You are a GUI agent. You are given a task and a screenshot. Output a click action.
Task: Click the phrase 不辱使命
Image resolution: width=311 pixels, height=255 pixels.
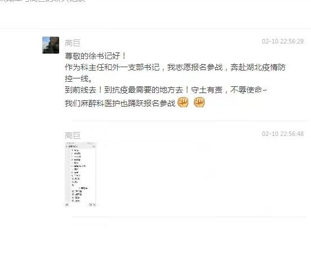[x=246, y=90]
